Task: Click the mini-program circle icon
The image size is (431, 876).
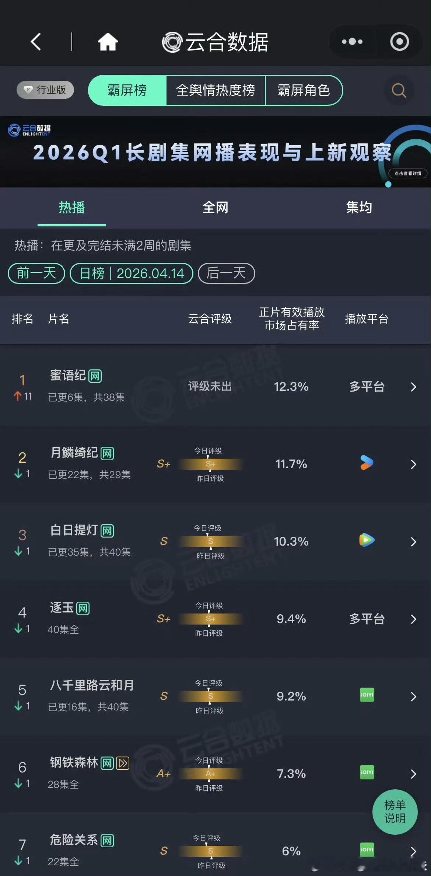Action: click(400, 42)
